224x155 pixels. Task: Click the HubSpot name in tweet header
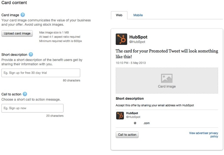[138, 37]
